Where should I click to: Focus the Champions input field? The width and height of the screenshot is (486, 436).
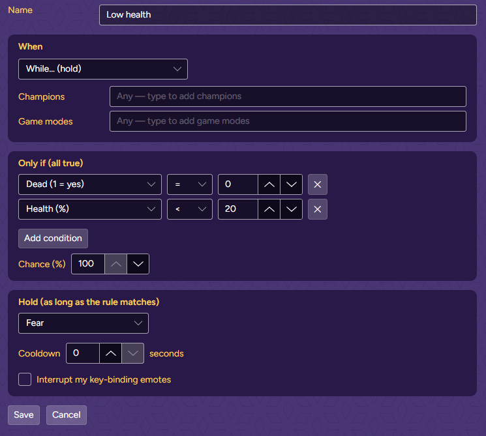(288, 96)
